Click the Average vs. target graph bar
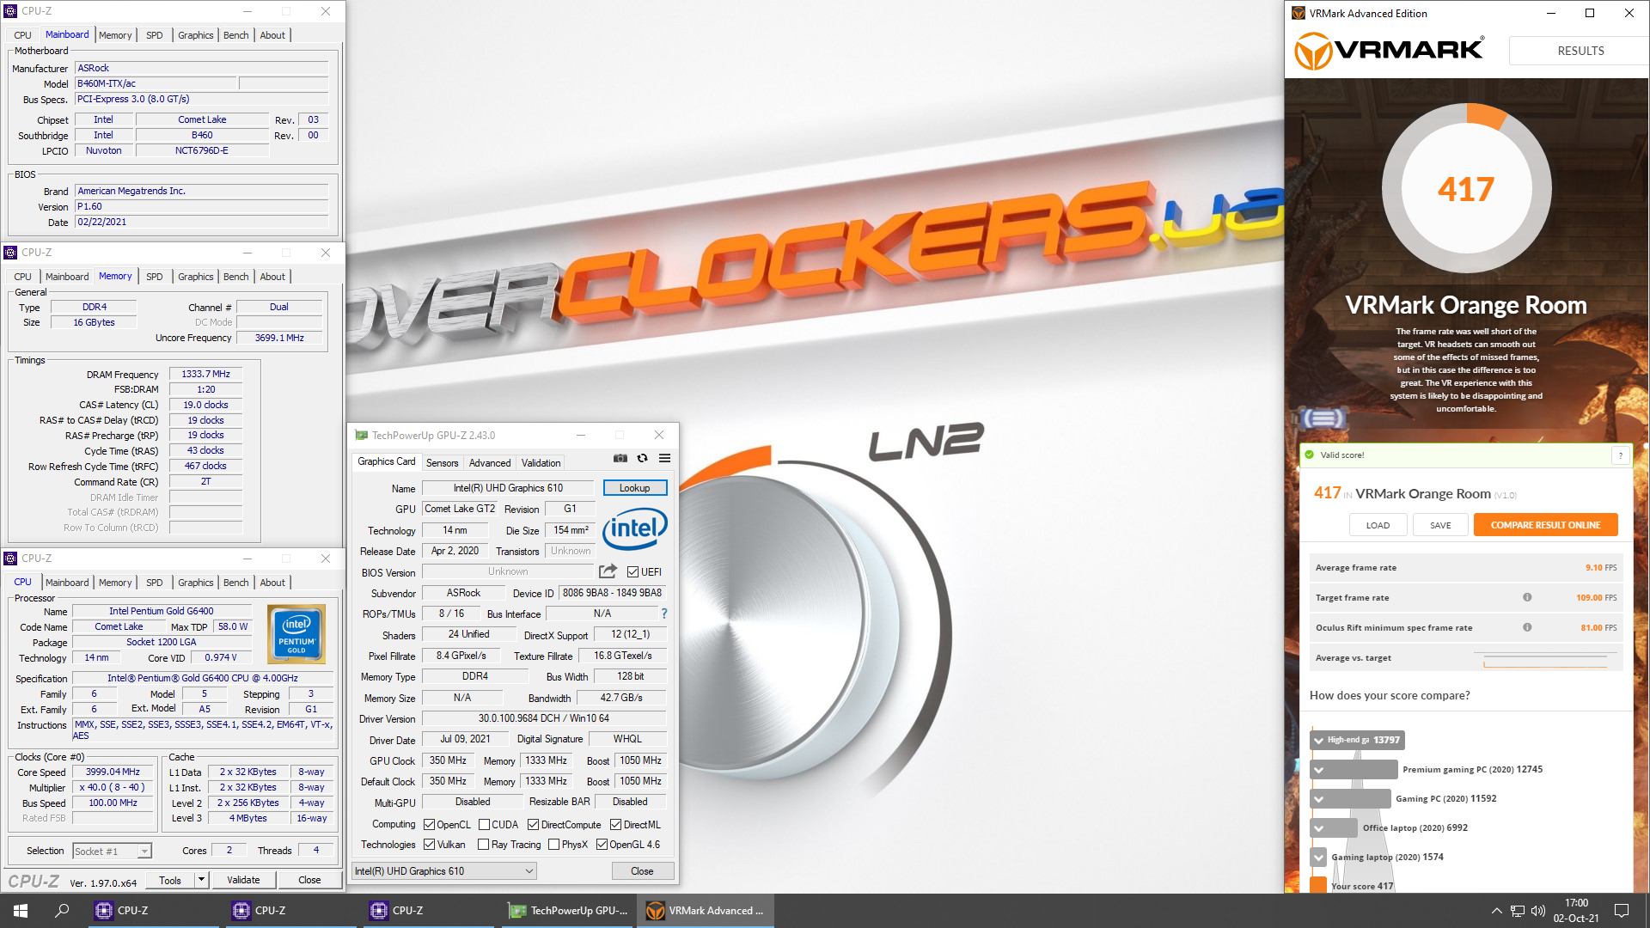This screenshot has height=928, width=1650. click(x=1545, y=661)
